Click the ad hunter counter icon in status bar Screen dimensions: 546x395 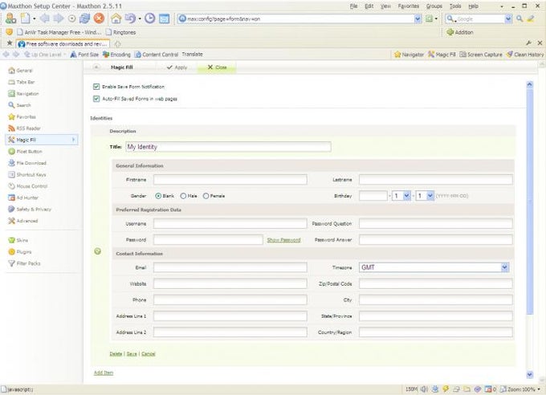click(490, 389)
